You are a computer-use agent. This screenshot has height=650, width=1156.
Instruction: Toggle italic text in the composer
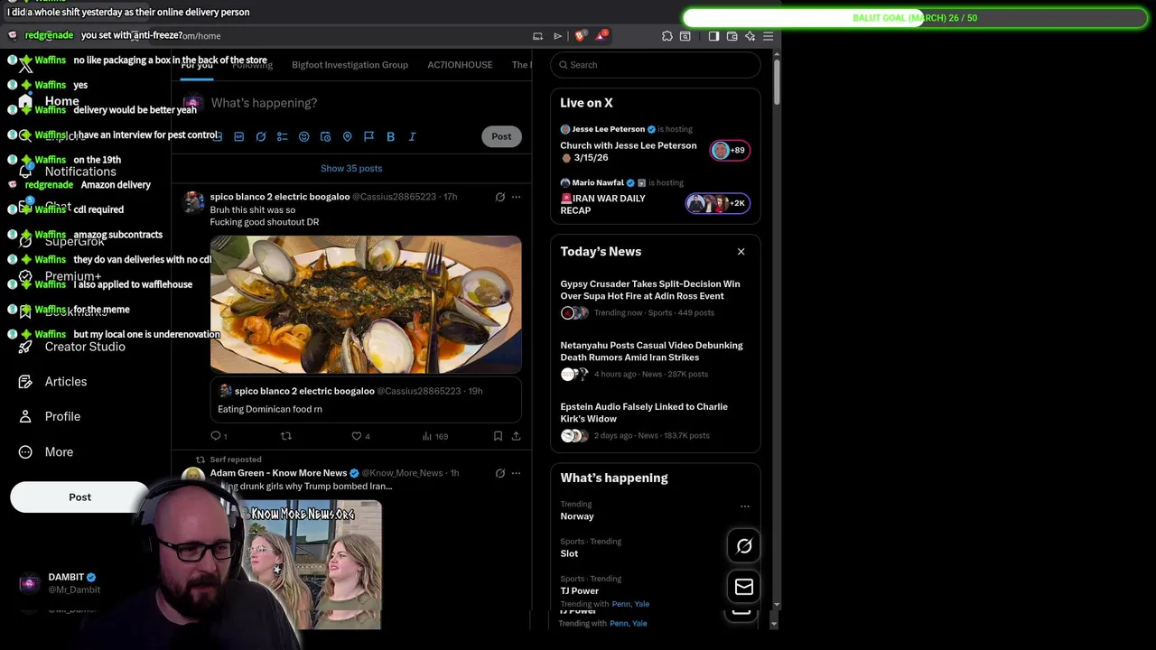[413, 136]
